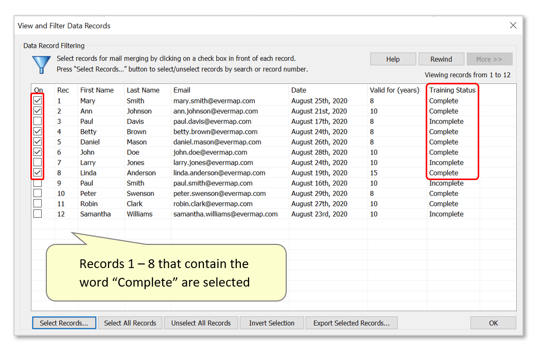Screen dimensions: 541x354
Task: Click the peter.swenson@evermap.com cell
Action: point(219,193)
